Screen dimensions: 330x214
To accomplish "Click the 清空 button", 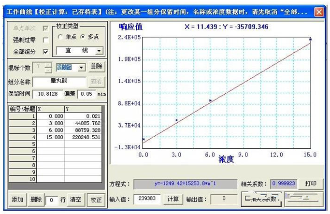I will (x=76, y=200).
